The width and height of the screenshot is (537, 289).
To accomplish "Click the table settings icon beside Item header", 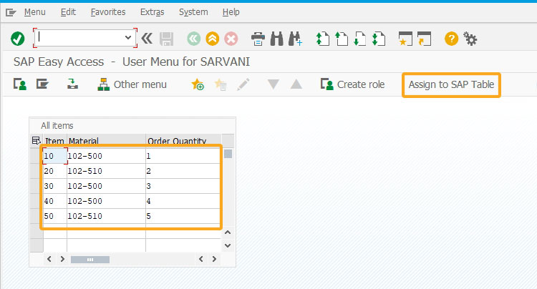I will pyautogui.click(x=36, y=141).
